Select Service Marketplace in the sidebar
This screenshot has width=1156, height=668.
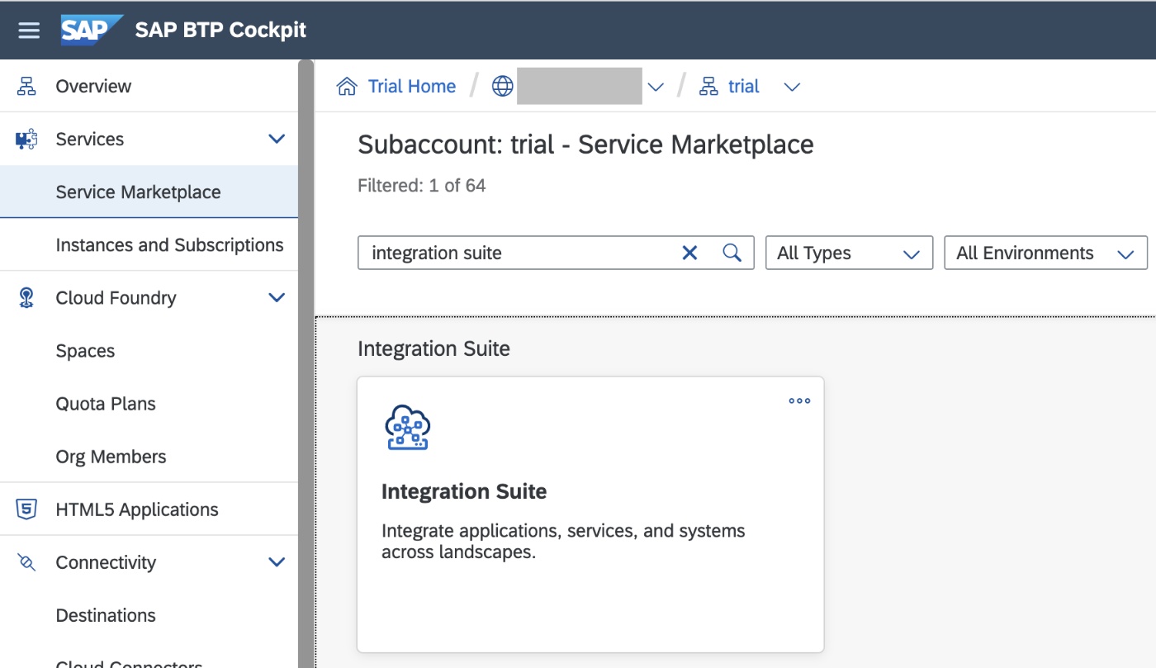pyautogui.click(x=149, y=192)
